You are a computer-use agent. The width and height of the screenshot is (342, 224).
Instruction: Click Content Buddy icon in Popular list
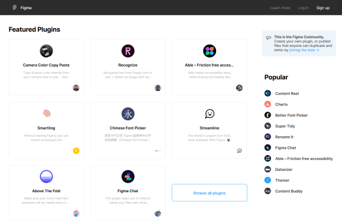(267, 191)
